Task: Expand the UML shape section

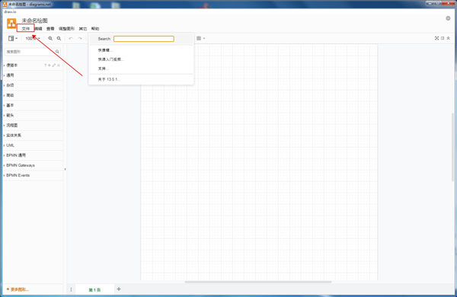Action: (x=33, y=145)
